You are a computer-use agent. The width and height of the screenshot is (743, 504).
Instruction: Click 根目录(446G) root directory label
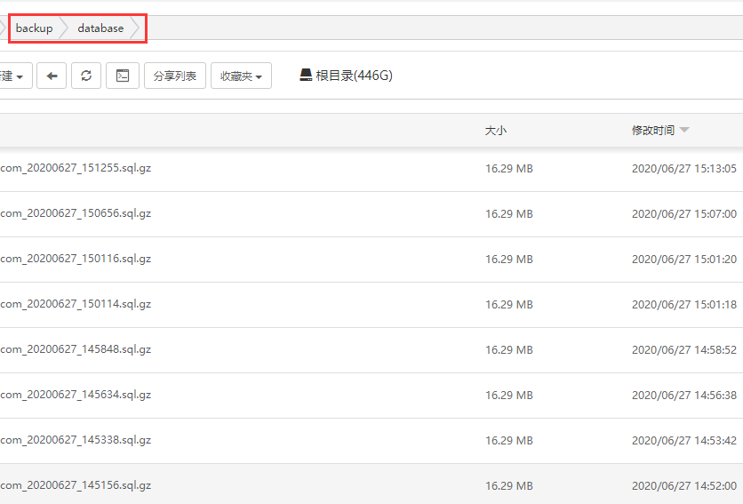(x=354, y=76)
